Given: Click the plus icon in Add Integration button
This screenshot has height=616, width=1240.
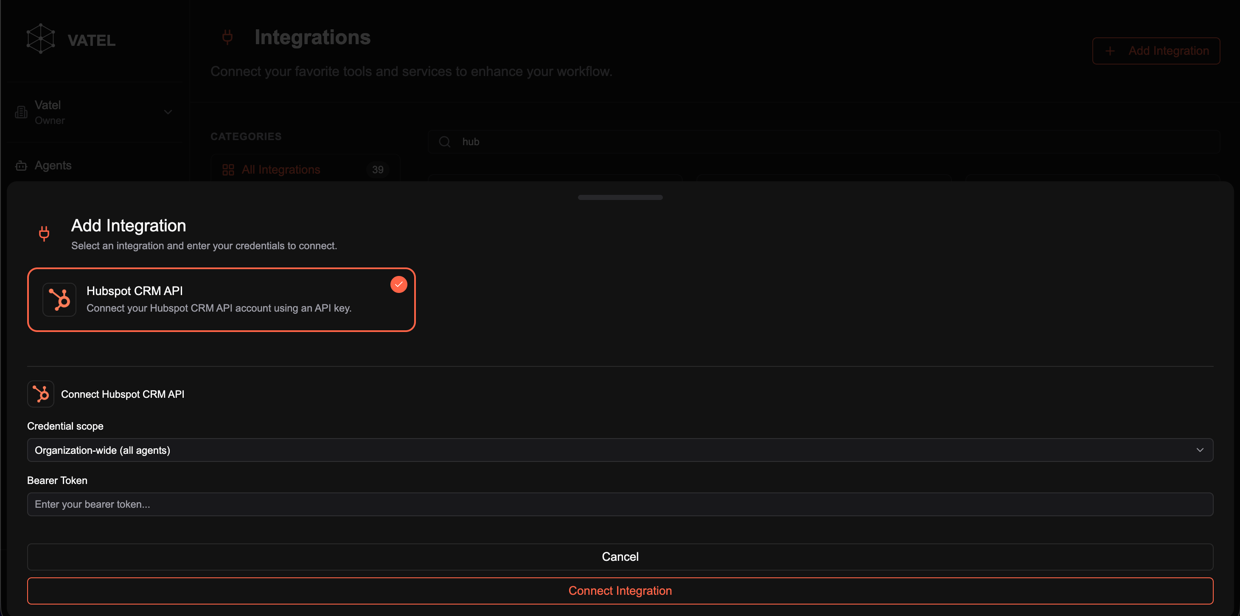Looking at the screenshot, I should (1110, 51).
